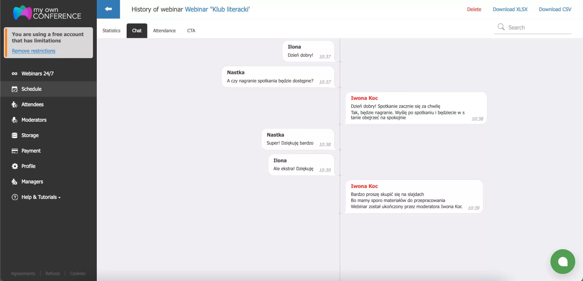Open the Schedule section in the sidebar
Viewport: 583px width, 281px height.
click(x=31, y=89)
